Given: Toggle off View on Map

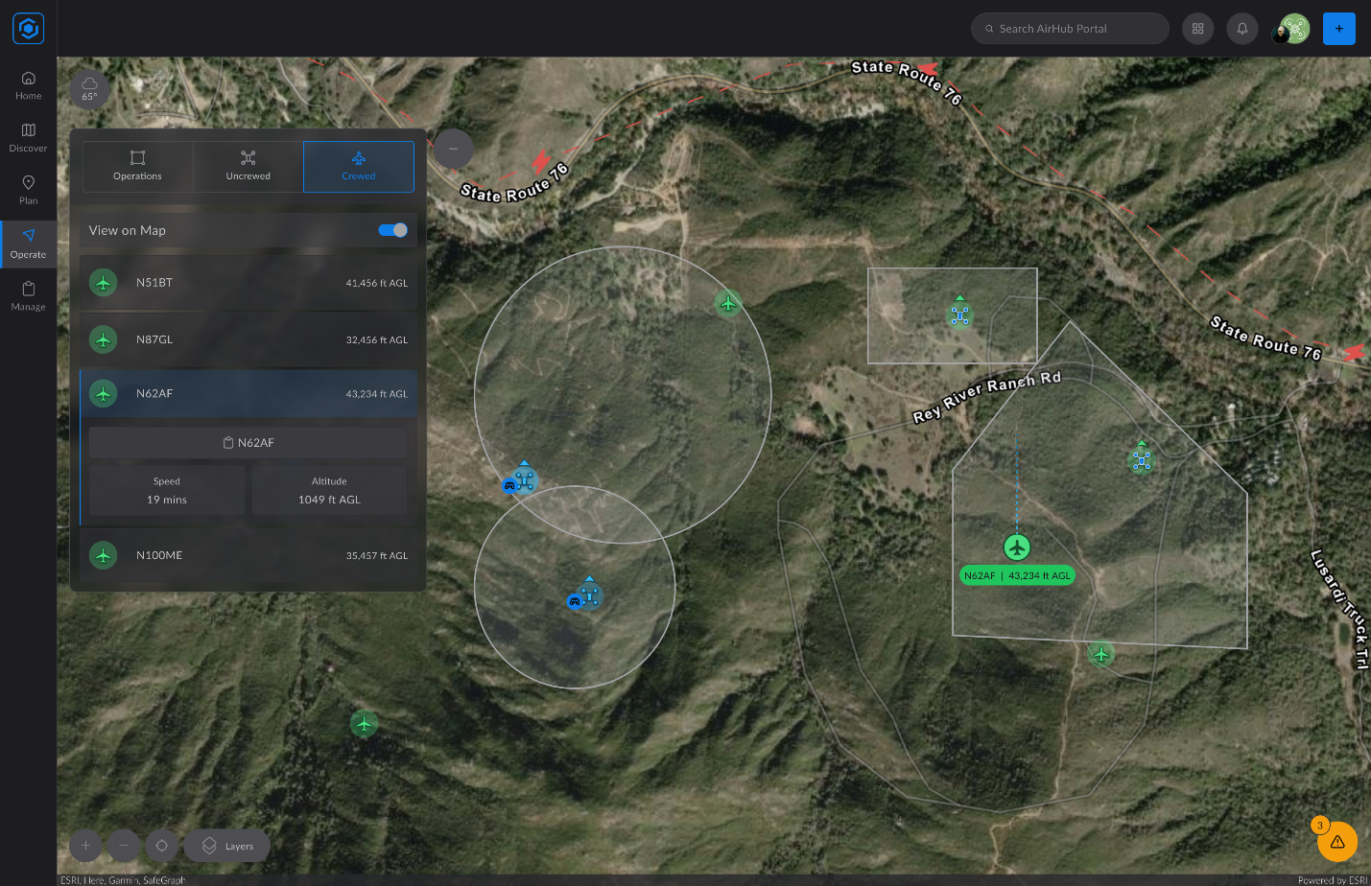Looking at the screenshot, I should point(392,230).
